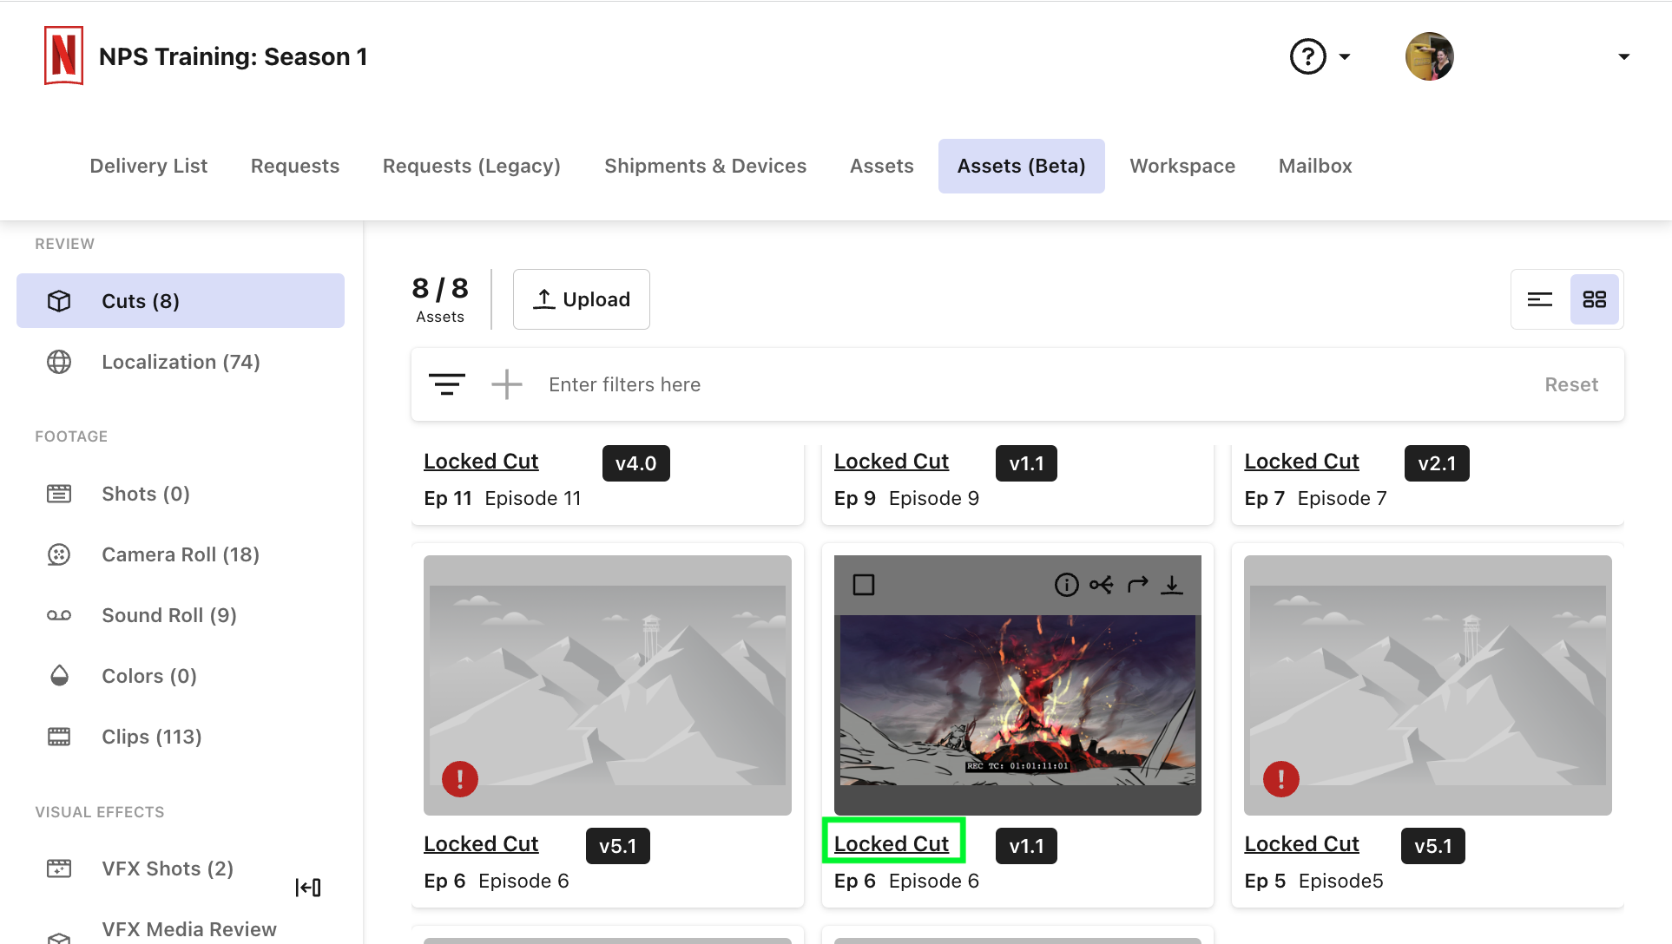Click v4.0 version badge on Episode 11
This screenshot has width=1672, height=944.
coord(635,463)
